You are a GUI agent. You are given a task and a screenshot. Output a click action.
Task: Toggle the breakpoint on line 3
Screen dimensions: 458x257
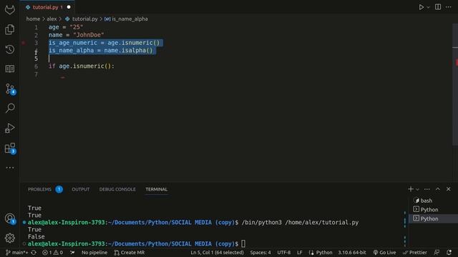pyautogui.click(x=24, y=43)
